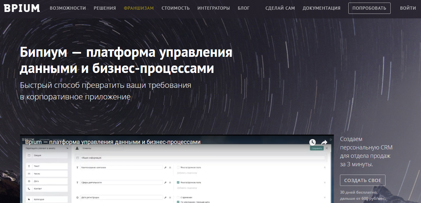Toggle eye icon on Дата регистрации row

click(x=170, y=197)
